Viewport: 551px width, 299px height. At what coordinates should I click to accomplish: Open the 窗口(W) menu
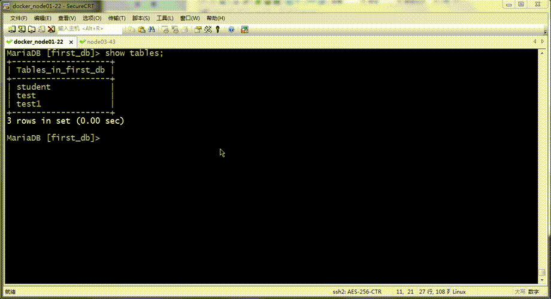(190, 19)
